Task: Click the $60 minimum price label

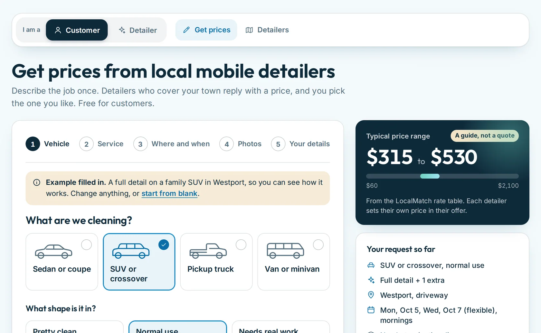Action: (372, 186)
